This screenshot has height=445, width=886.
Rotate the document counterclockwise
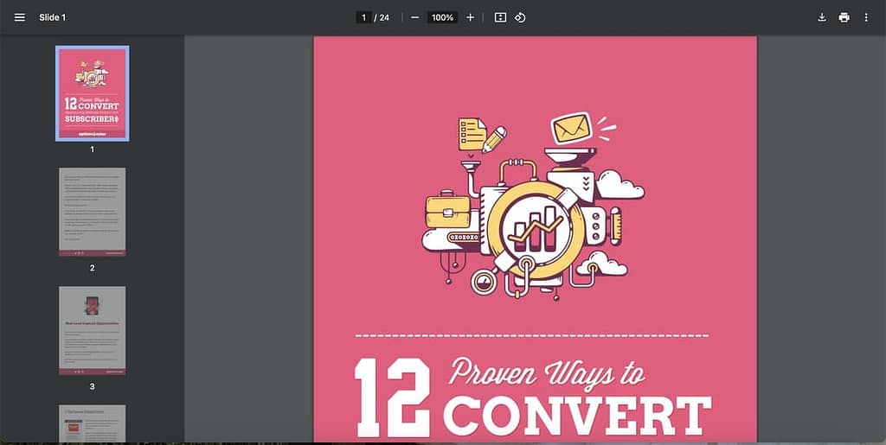pos(520,17)
